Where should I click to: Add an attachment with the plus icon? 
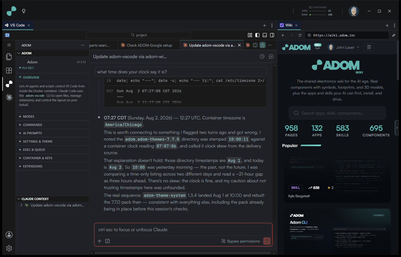click(x=99, y=241)
